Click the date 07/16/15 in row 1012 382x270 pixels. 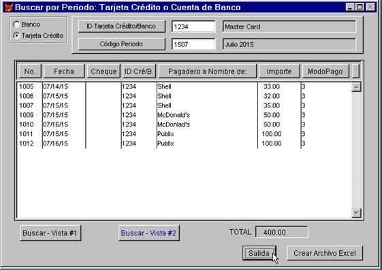(x=56, y=144)
